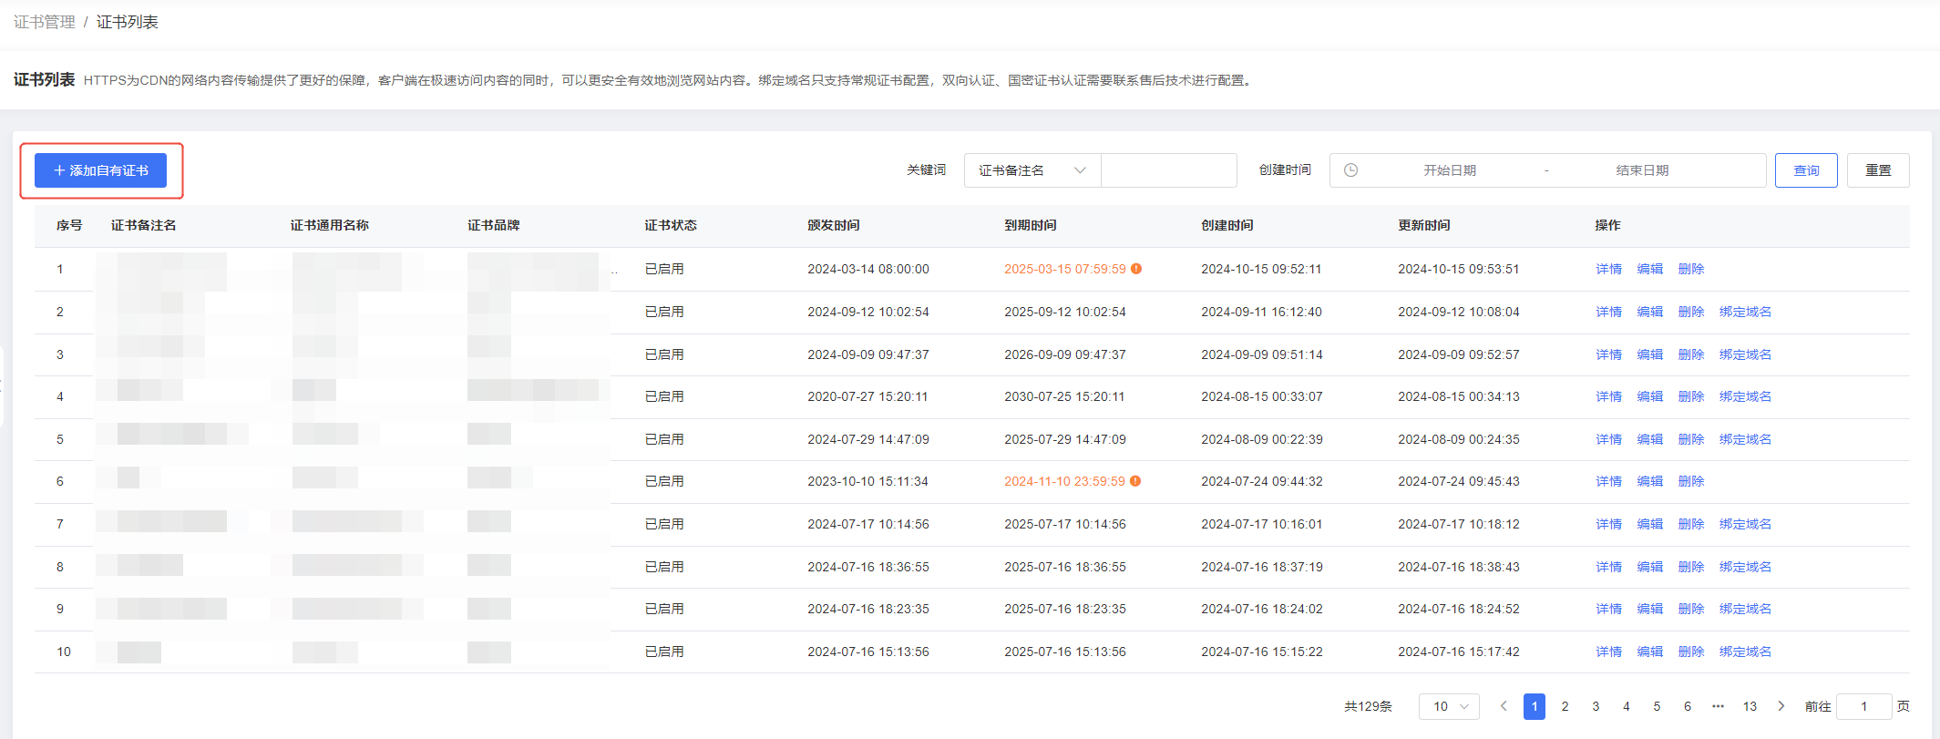Click the 证书列表 breadcrumb item
Viewport: 1940px width, 739px height.
tap(128, 22)
